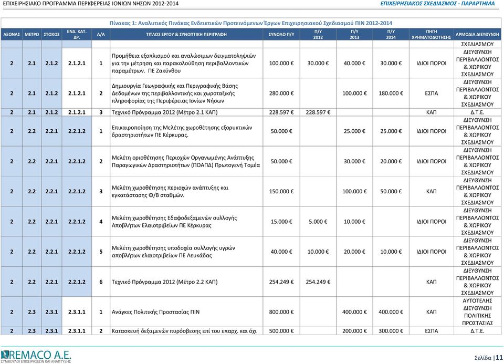The image size is (504, 364).
Task: Click code 2.1.2.1 in the ΠΕ Ζακύνθου row
Action: point(77,64)
